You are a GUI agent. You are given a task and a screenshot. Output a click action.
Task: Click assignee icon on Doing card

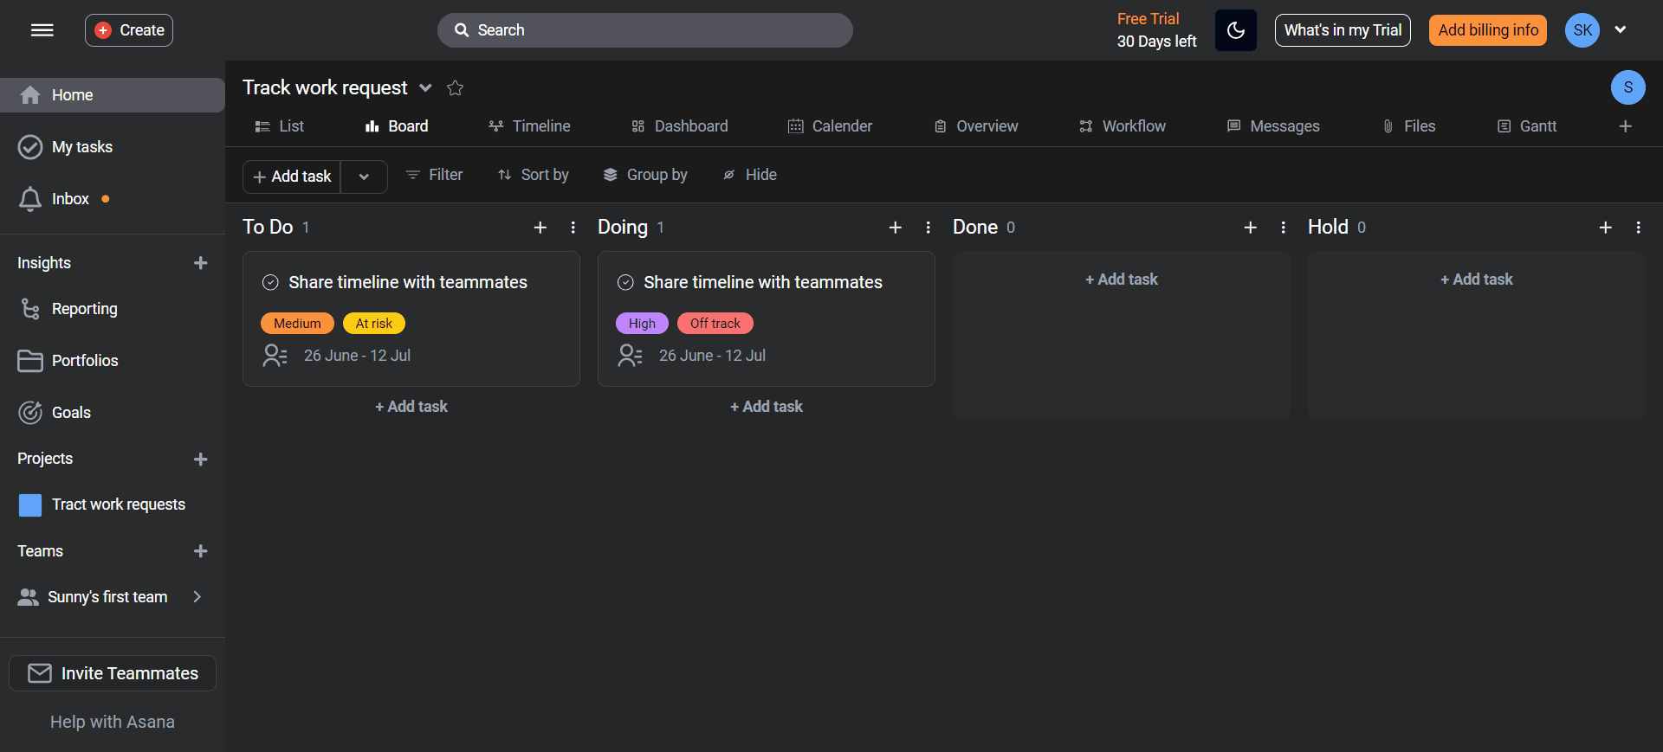(630, 356)
